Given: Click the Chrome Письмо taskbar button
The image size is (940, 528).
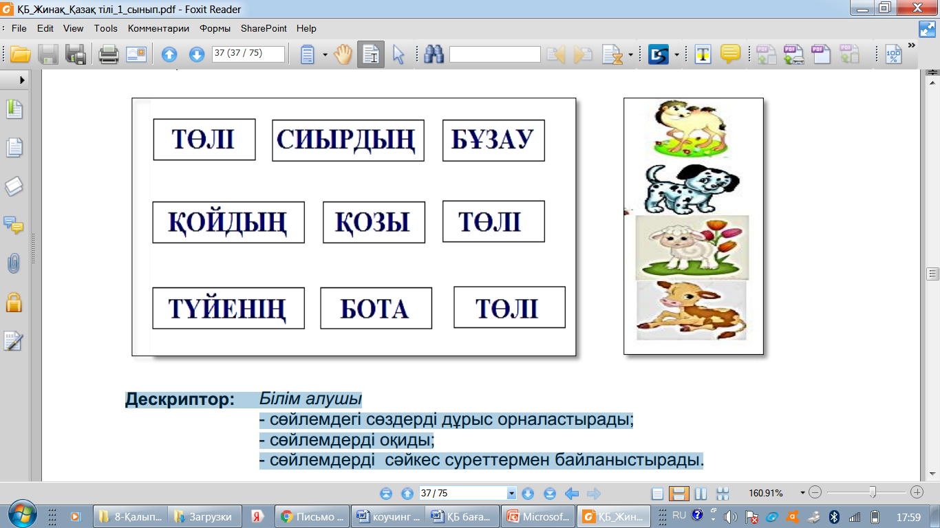Looking at the screenshot, I should pos(311,516).
